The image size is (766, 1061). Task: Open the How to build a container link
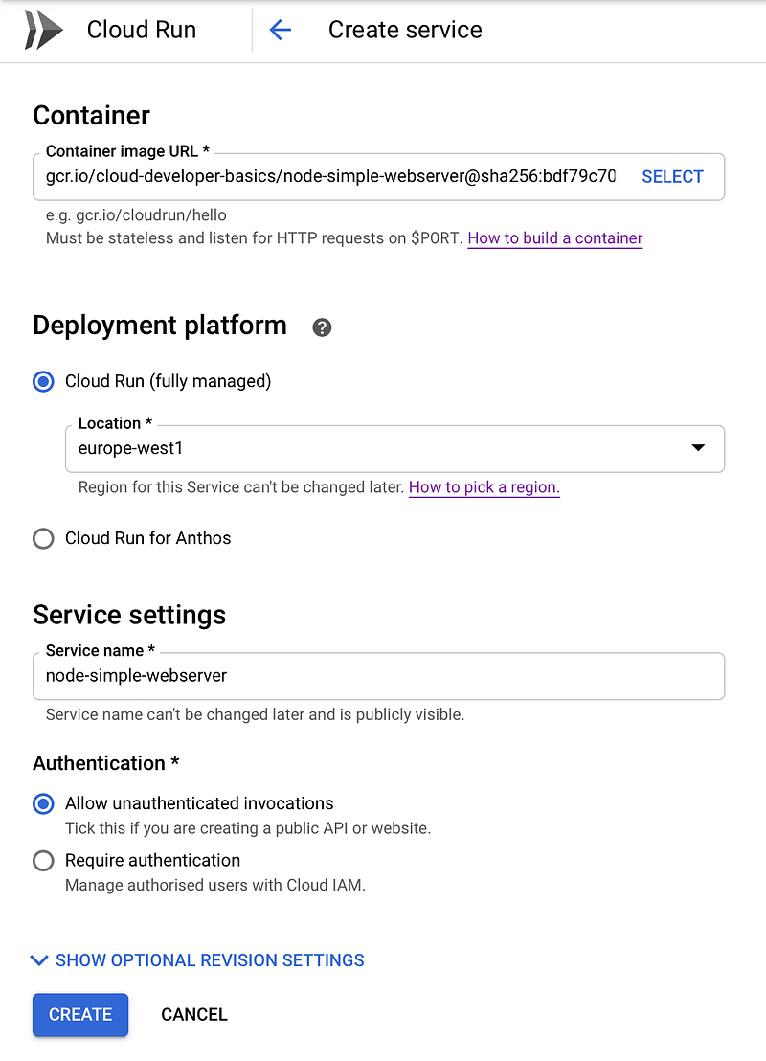(555, 238)
